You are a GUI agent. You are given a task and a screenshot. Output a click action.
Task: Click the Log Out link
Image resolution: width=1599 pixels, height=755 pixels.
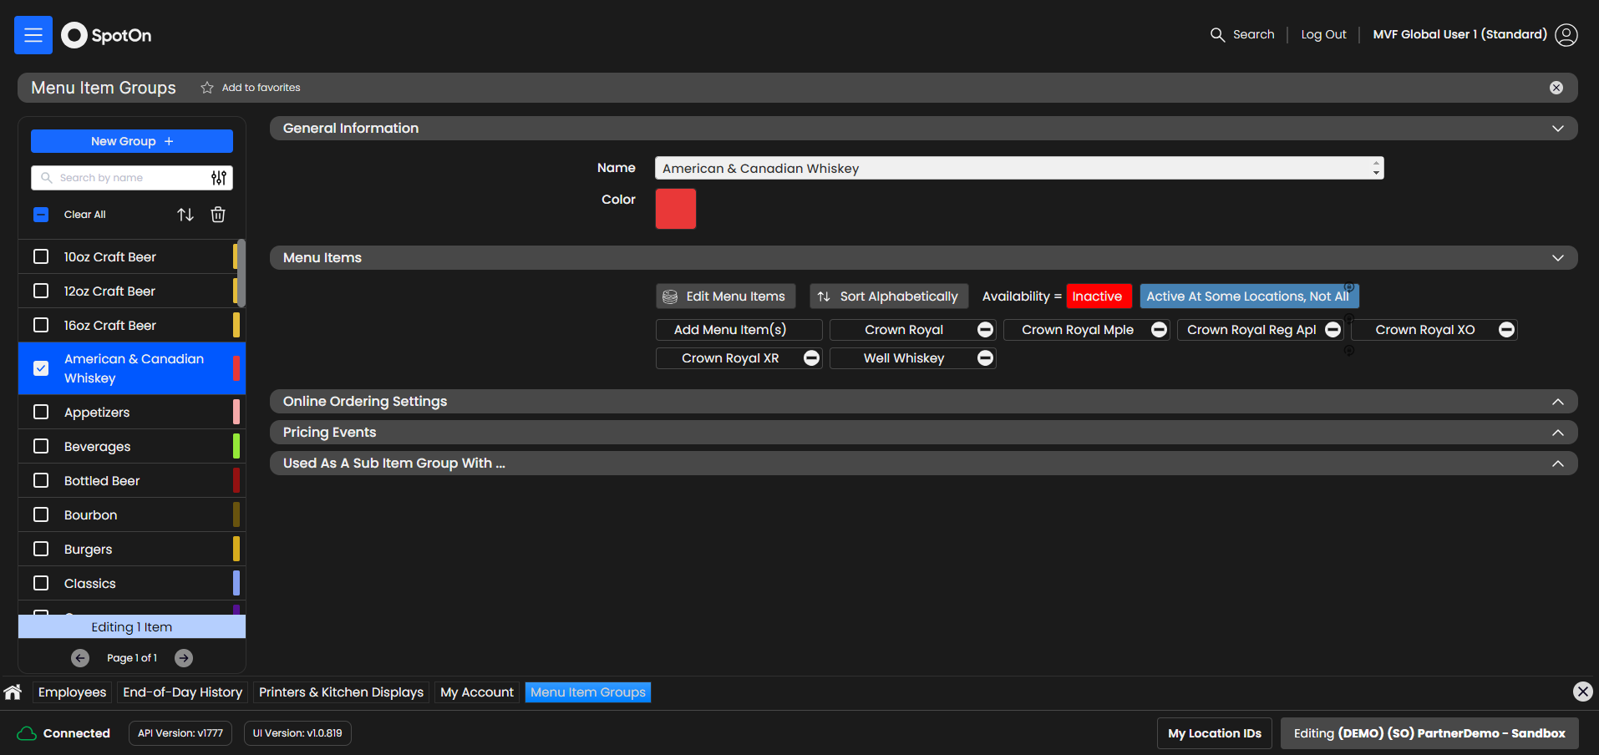[x=1323, y=34]
